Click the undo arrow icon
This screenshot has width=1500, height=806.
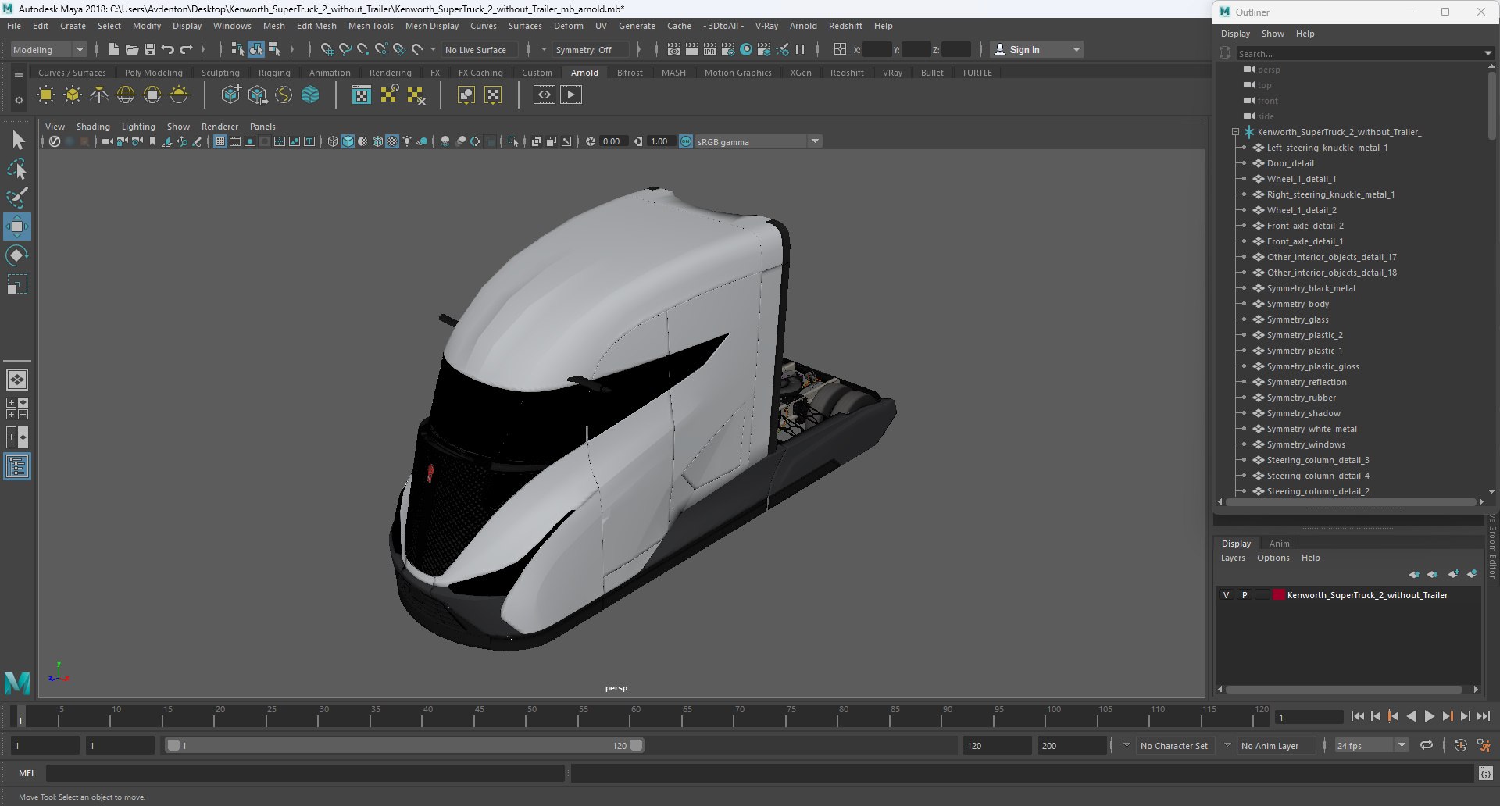(167, 49)
